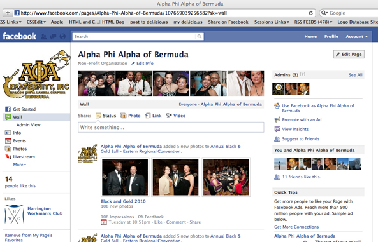The image size is (378, 242).
Task: Open Profile in Facebook header
Action: tap(331, 37)
